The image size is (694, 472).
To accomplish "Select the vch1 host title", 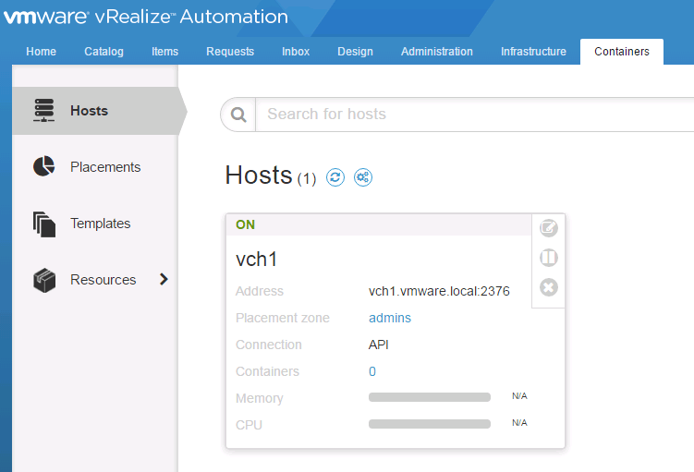I will [x=257, y=260].
